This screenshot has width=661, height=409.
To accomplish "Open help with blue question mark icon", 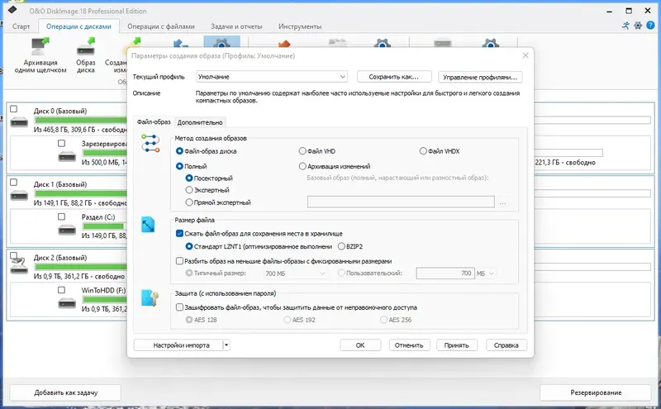I will pos(650,26).
